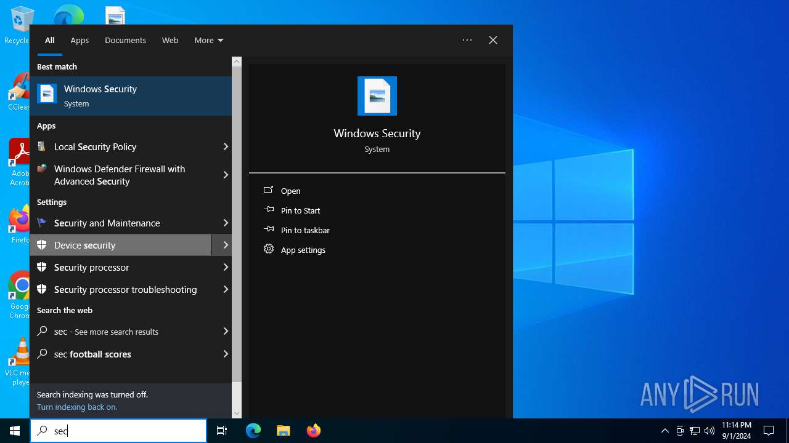The image size is (789, 443).
Task: Open File Explorer from taskbar
Action: [x=283, y=431]
